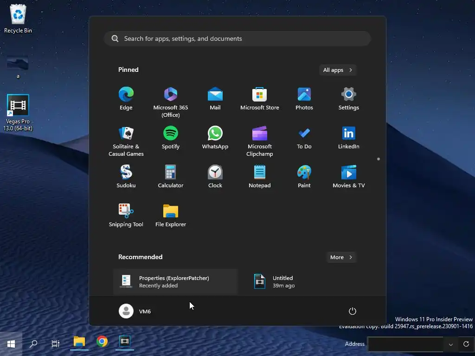Open File Explorer in the pinned apps
Screen dimensions: 475x356
coord(171,216)
